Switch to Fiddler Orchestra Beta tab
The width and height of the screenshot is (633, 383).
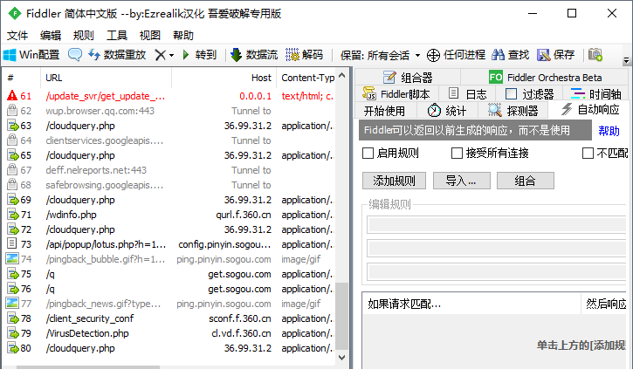point(545,77)
